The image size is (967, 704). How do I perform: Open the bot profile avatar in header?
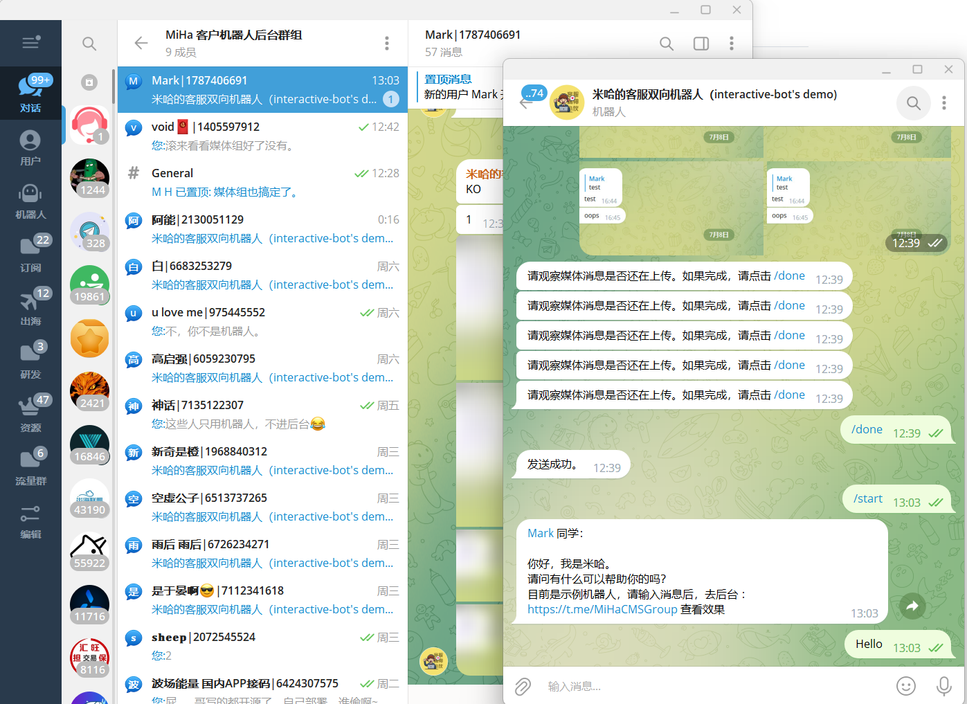pos(567,102)
